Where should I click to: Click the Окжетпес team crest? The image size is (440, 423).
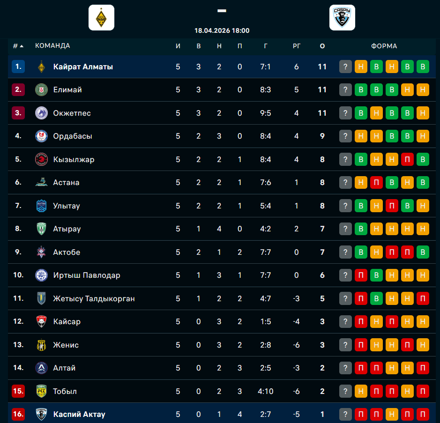pyautogui.click(x=41, y=113)
